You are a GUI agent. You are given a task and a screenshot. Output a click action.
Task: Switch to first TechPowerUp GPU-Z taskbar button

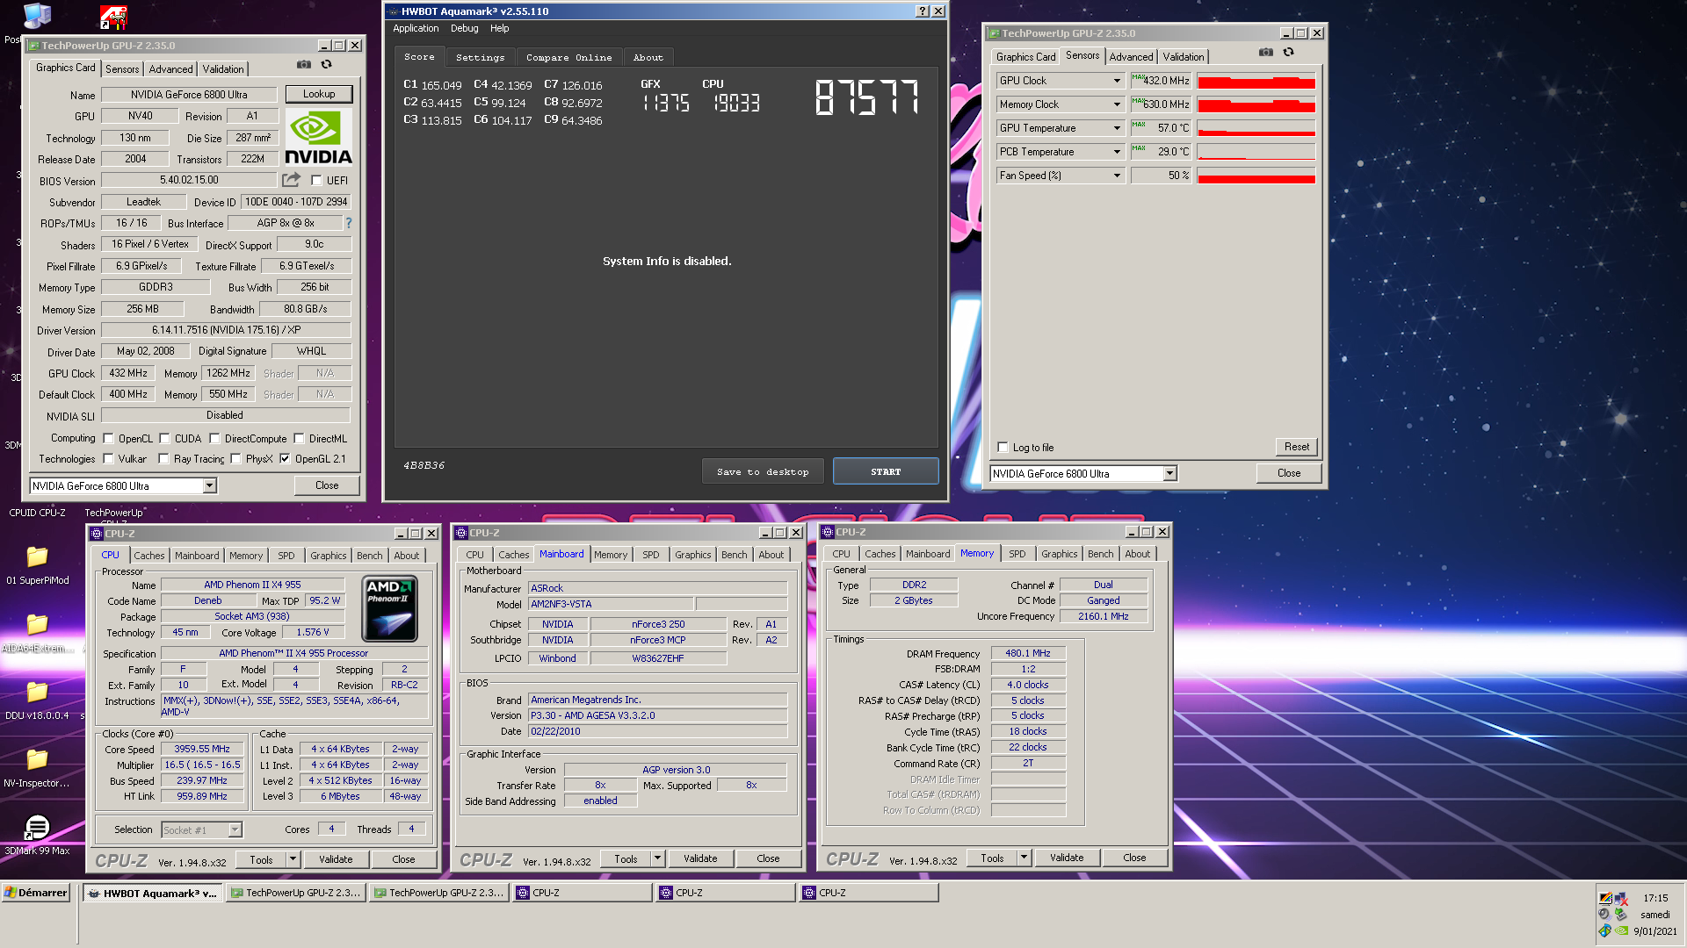(x=295, y=893)
